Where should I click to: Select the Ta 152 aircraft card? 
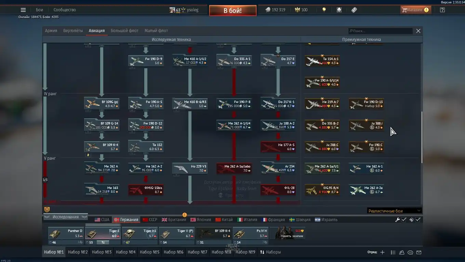pos(146,147)
